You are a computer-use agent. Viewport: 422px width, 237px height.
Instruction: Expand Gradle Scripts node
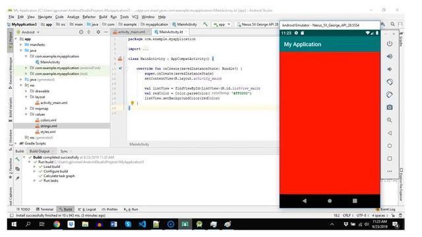click(x=16, y=144)
